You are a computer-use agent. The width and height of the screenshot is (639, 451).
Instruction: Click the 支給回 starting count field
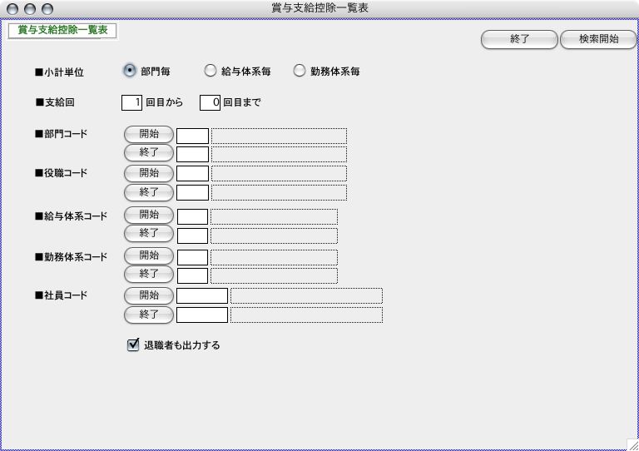131,103
